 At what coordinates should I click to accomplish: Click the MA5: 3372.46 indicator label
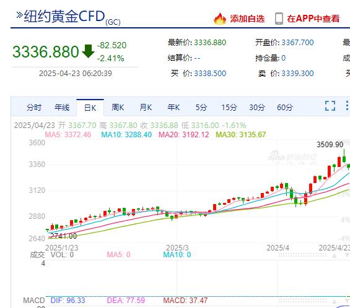coord(68,135)
